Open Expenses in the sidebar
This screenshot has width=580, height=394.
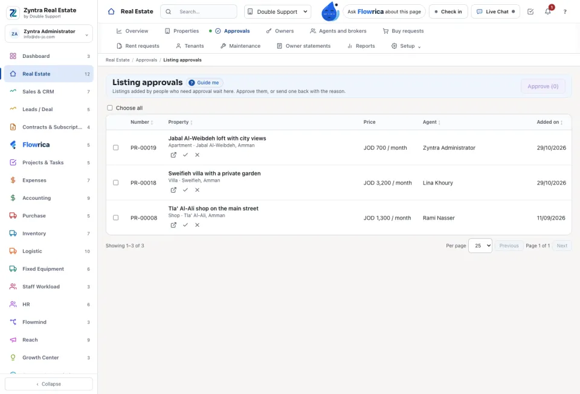coord(49,180)
